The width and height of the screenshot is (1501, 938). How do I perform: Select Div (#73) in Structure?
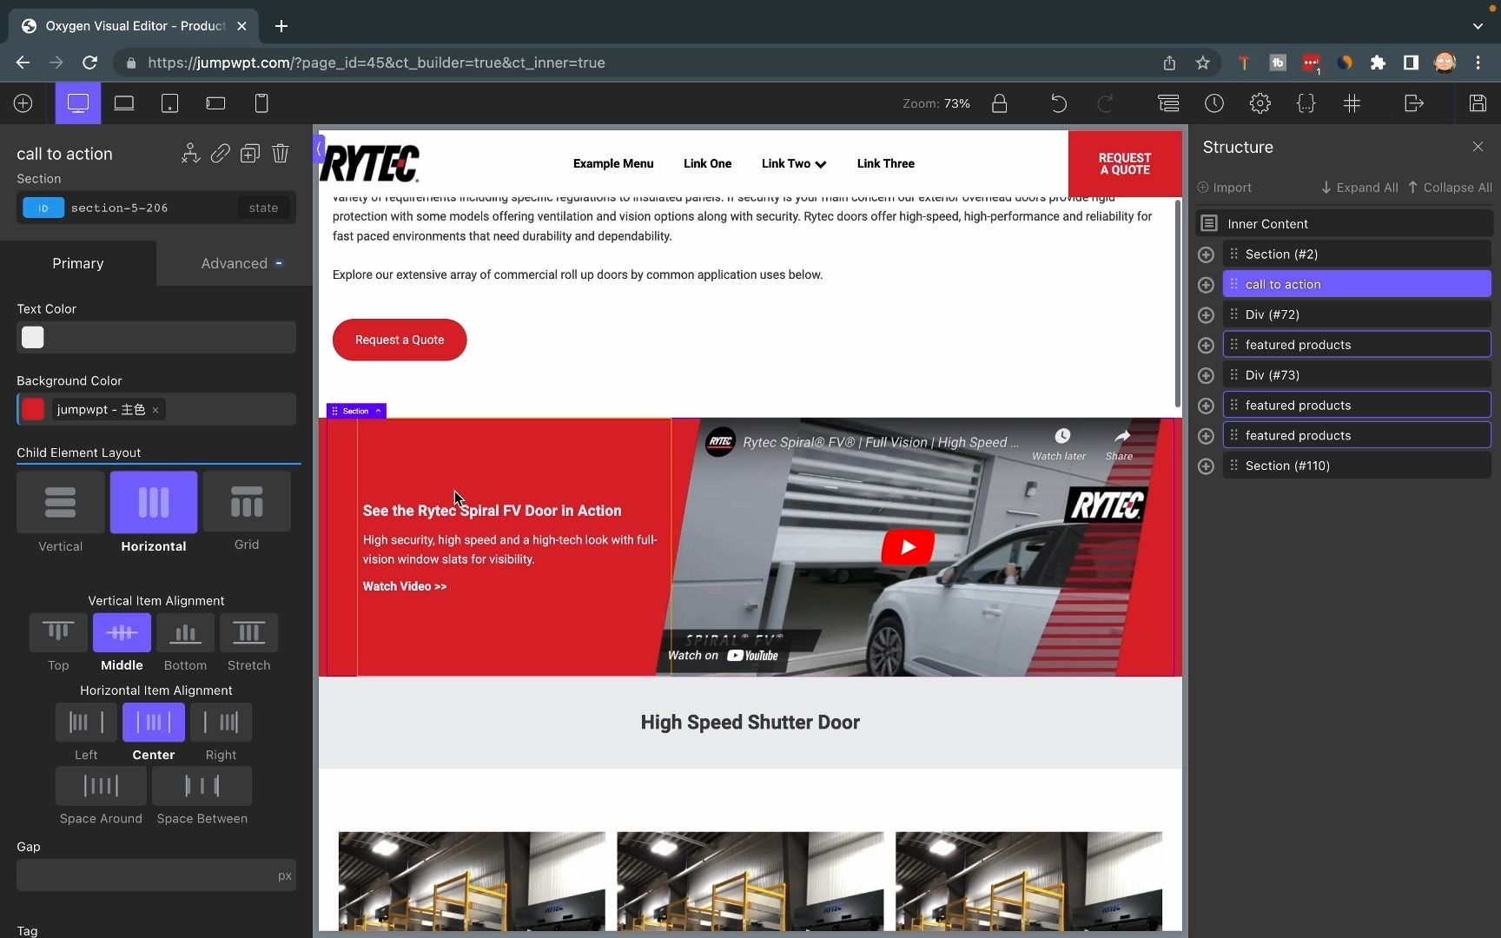(x=1357, y=375)
